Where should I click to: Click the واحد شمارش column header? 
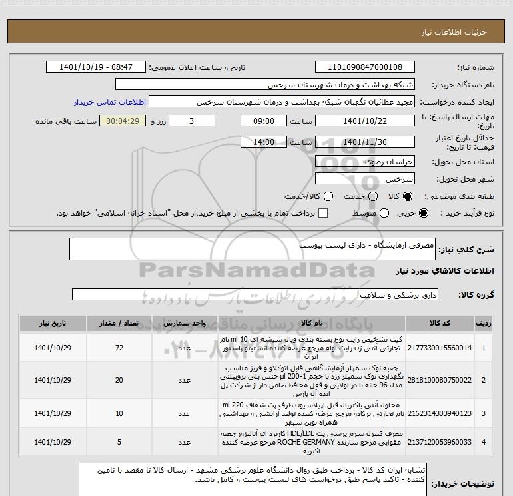tap(185, 324)
